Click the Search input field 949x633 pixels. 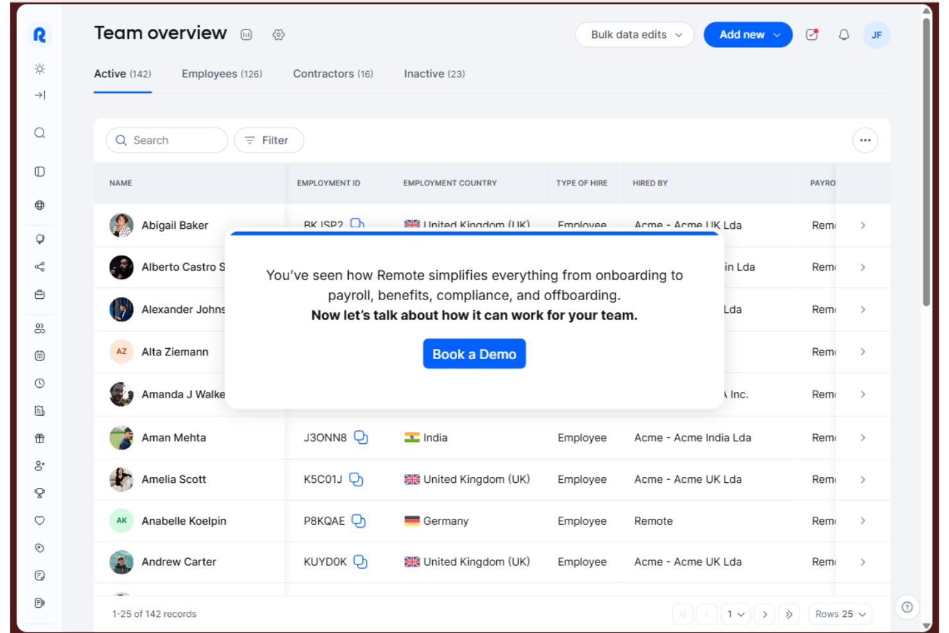(x=167, y=140)
